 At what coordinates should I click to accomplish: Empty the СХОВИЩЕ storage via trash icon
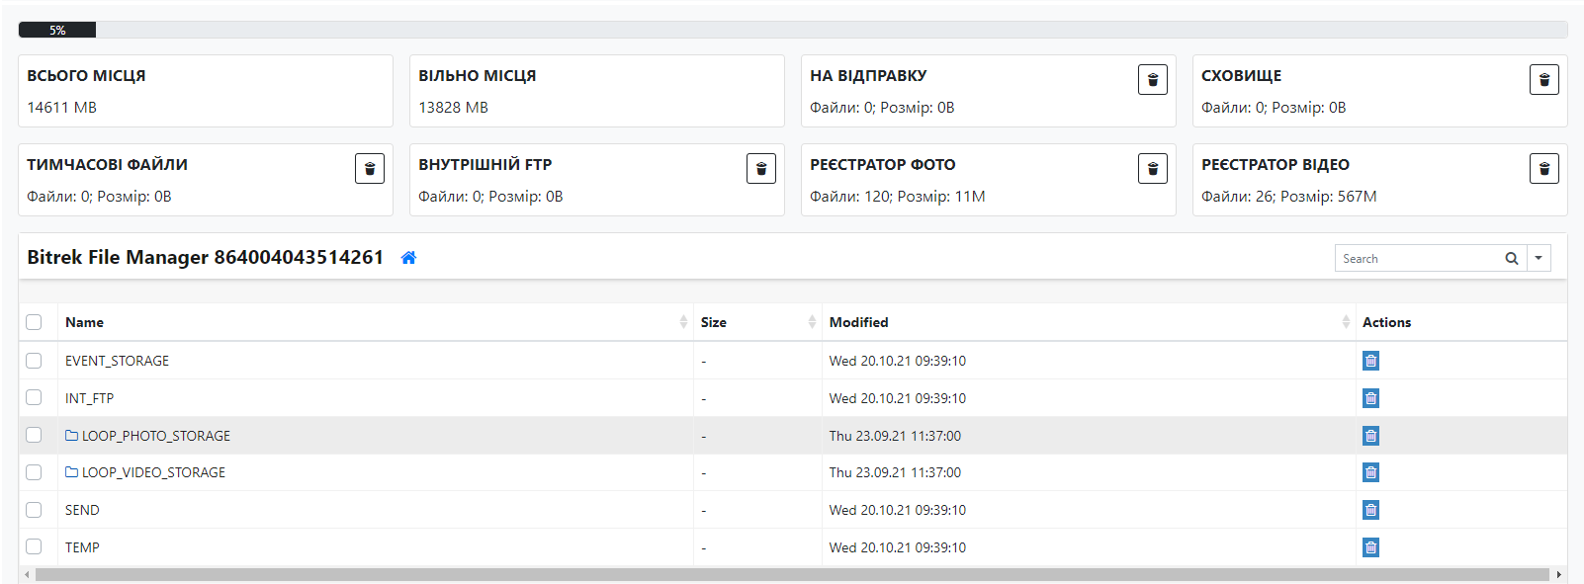click(x=1543, y=80)
